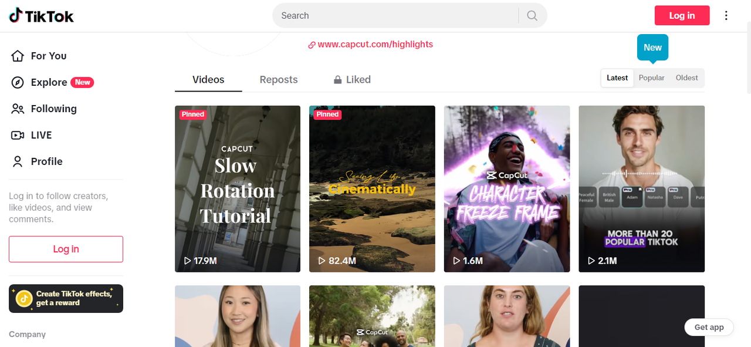Screen dimensions: 751x347
Task: Click the outlined Log in button in sidebar
Action: point(66,249)
